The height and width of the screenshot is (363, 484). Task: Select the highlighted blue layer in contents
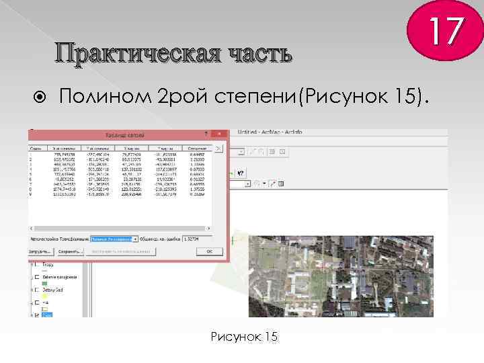tap(47, 315)
